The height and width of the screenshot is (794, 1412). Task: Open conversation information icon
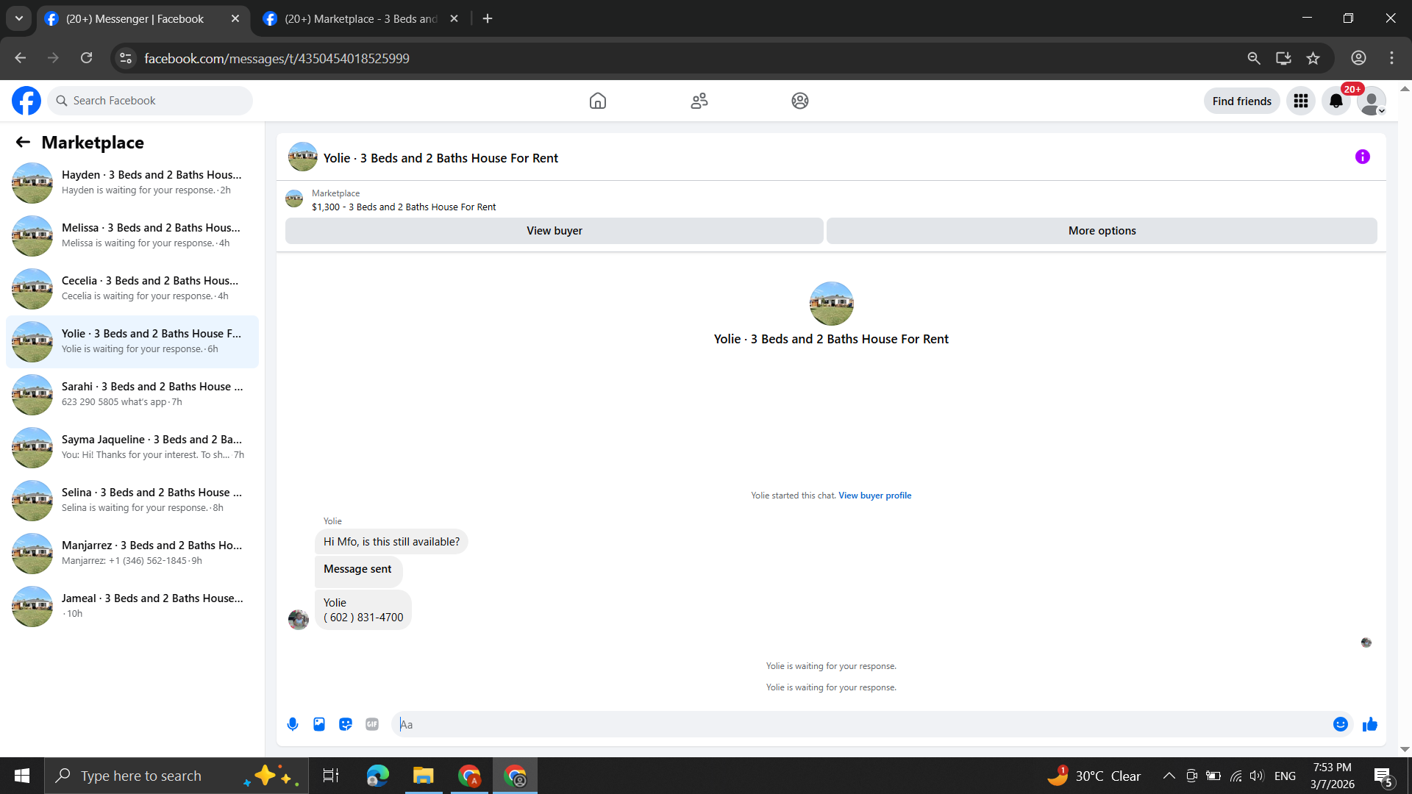(1363, 157)
